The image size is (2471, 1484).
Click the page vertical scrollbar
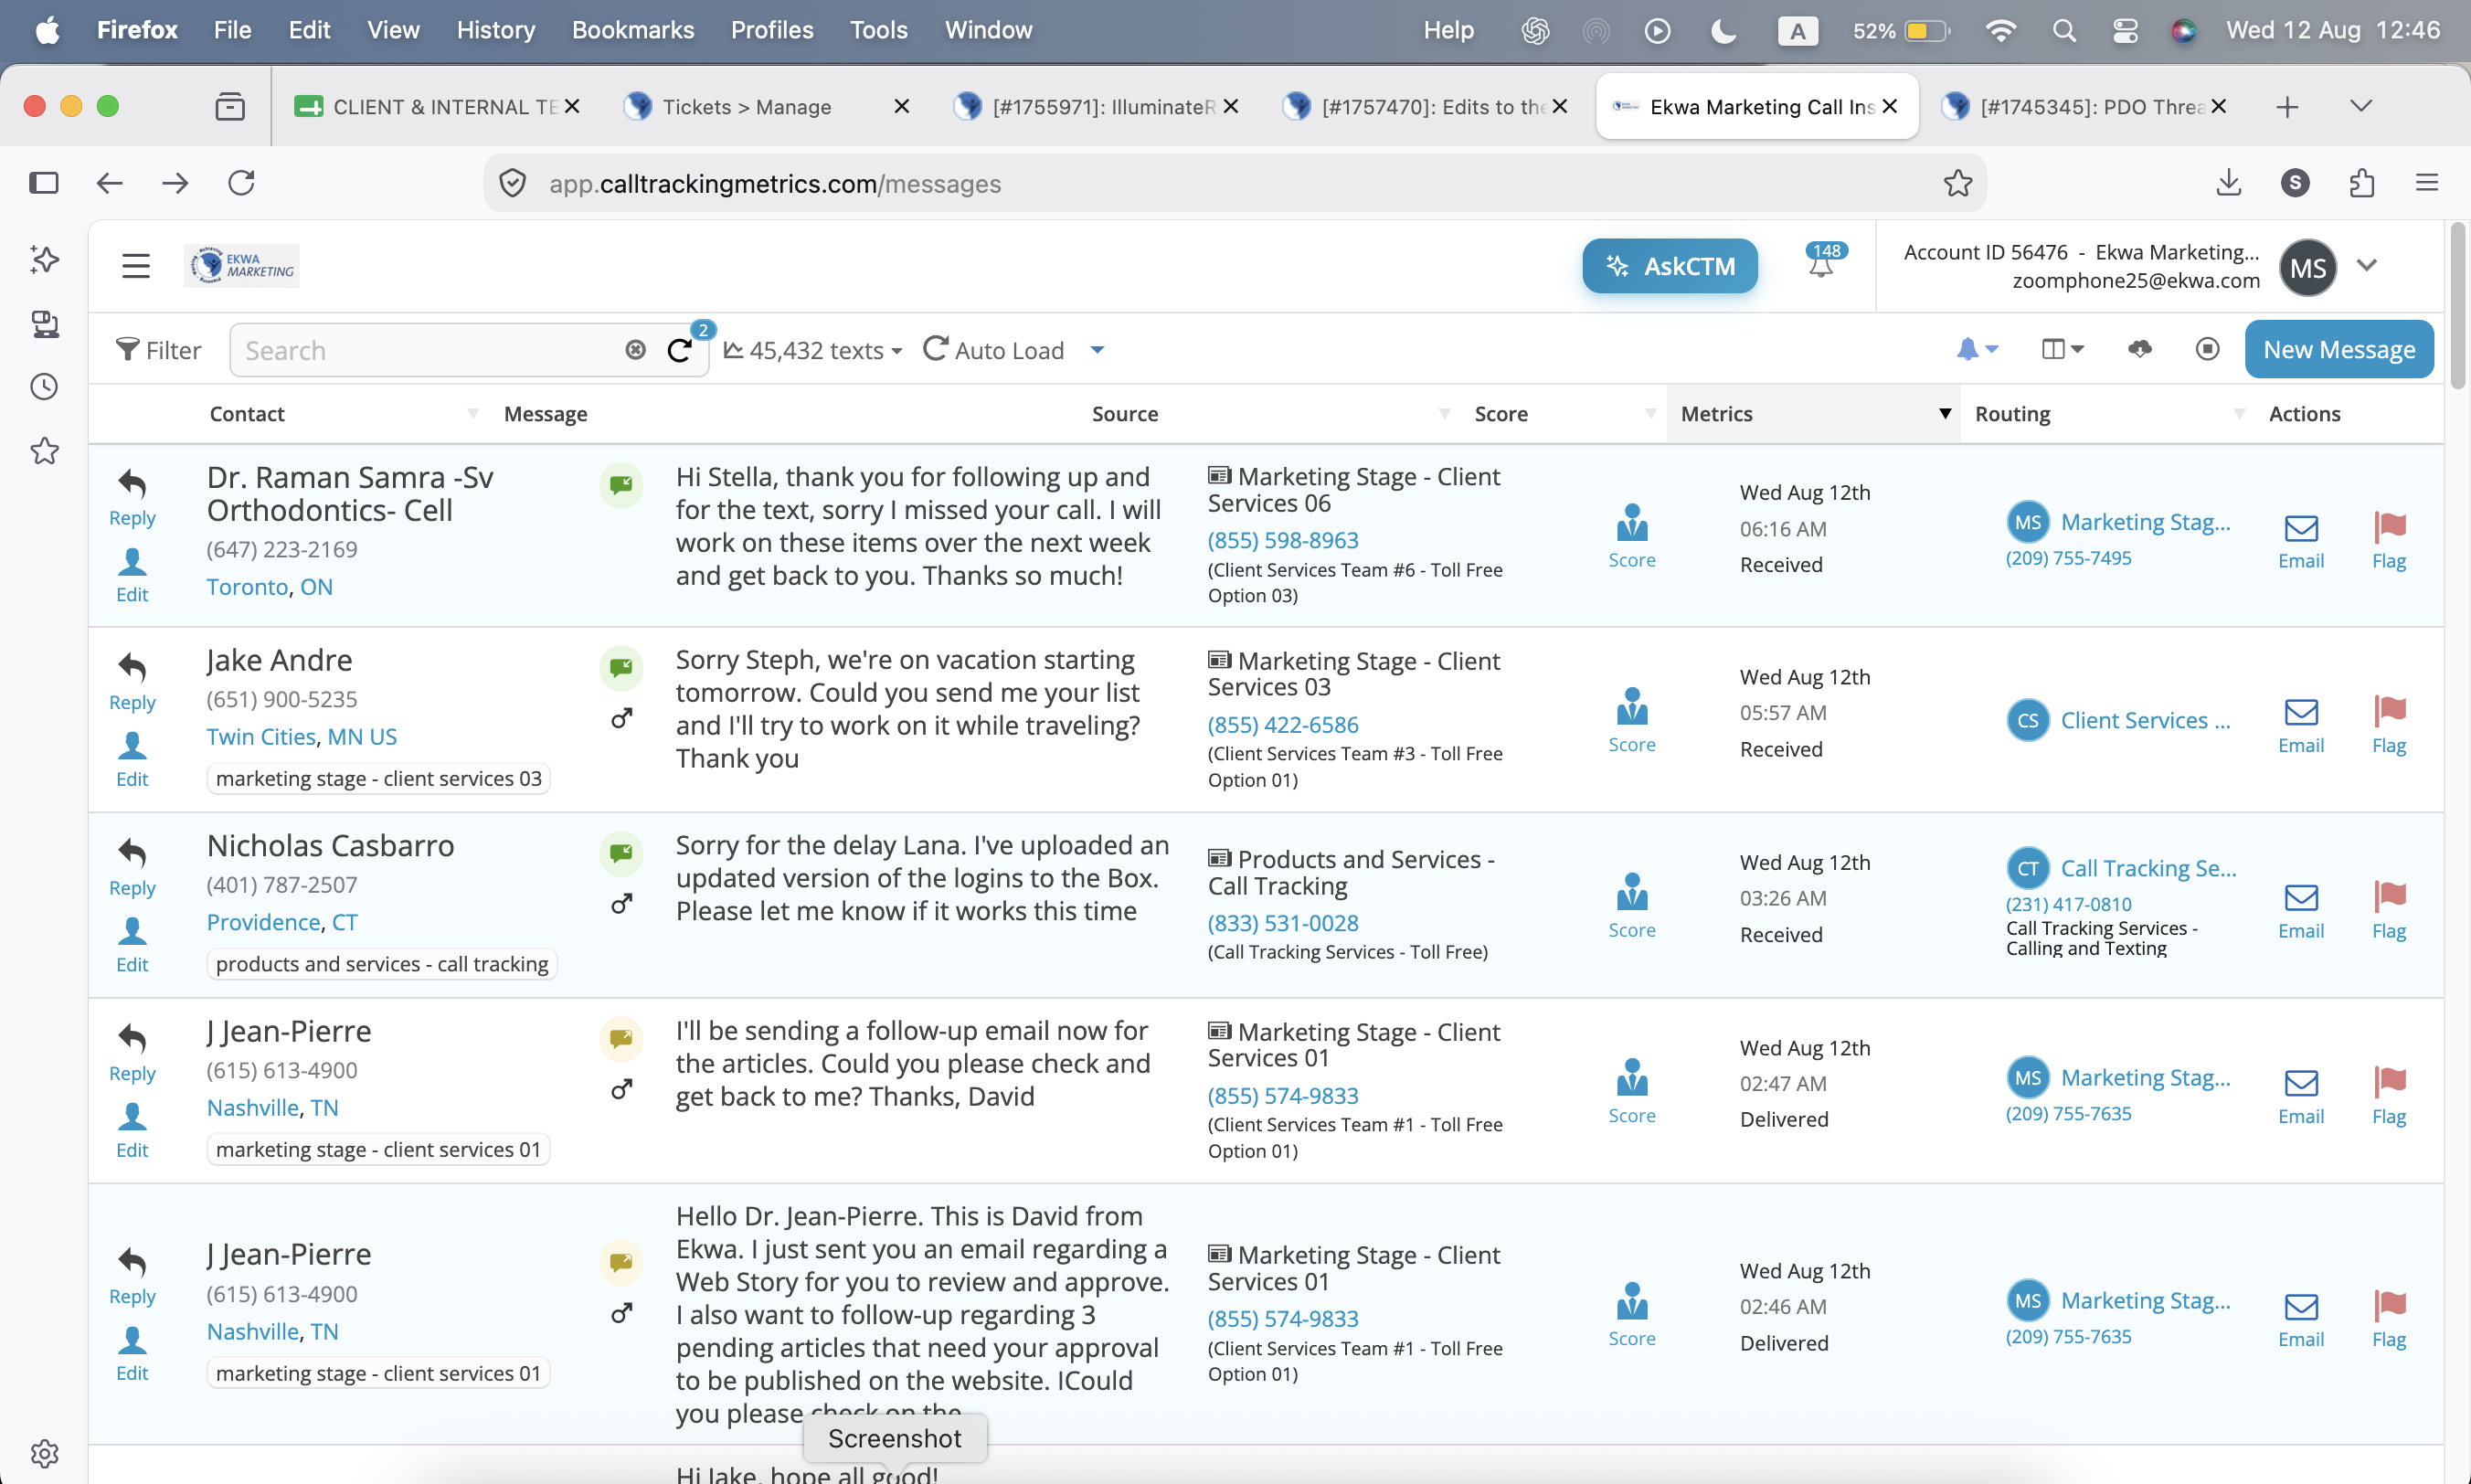coord(2458,305)
